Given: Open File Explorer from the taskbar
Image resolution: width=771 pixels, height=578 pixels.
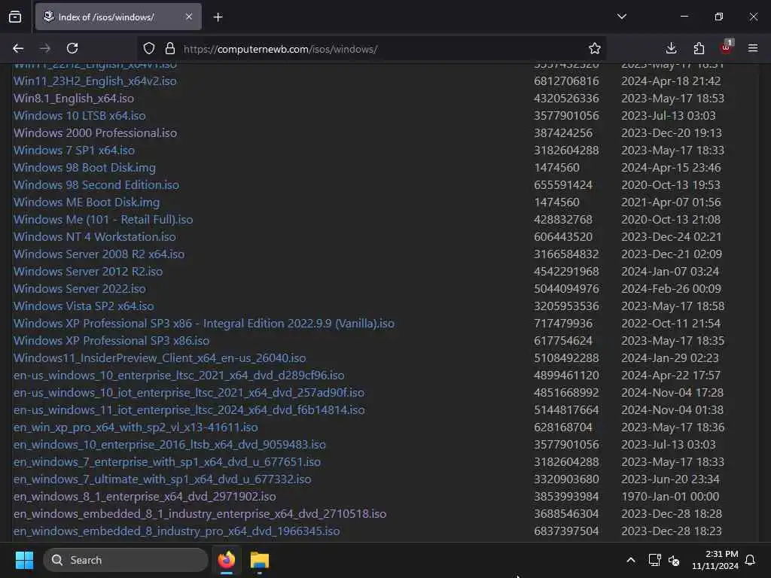Looking at the screenshot, I should (260, 560).
